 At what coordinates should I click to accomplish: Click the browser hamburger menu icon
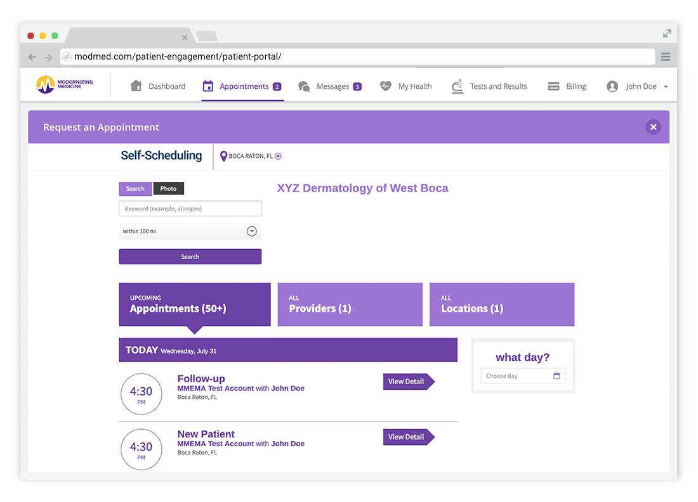click(665, 57)
